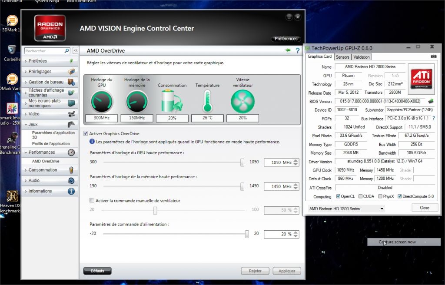Click the GPU-Z camera screenshot icon

(x=433, y=56)
